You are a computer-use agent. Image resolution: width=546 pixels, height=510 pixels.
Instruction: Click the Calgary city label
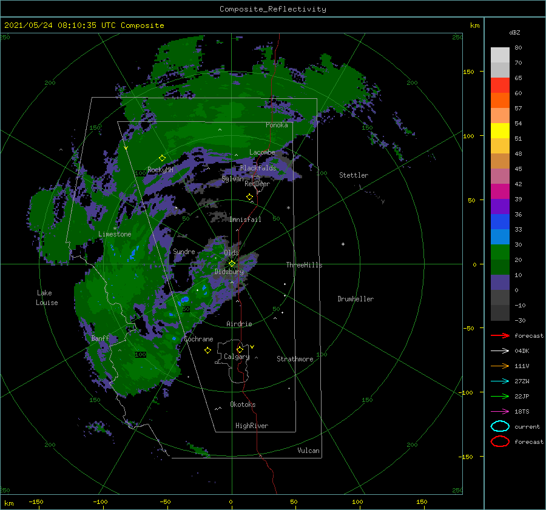point(237,357)
